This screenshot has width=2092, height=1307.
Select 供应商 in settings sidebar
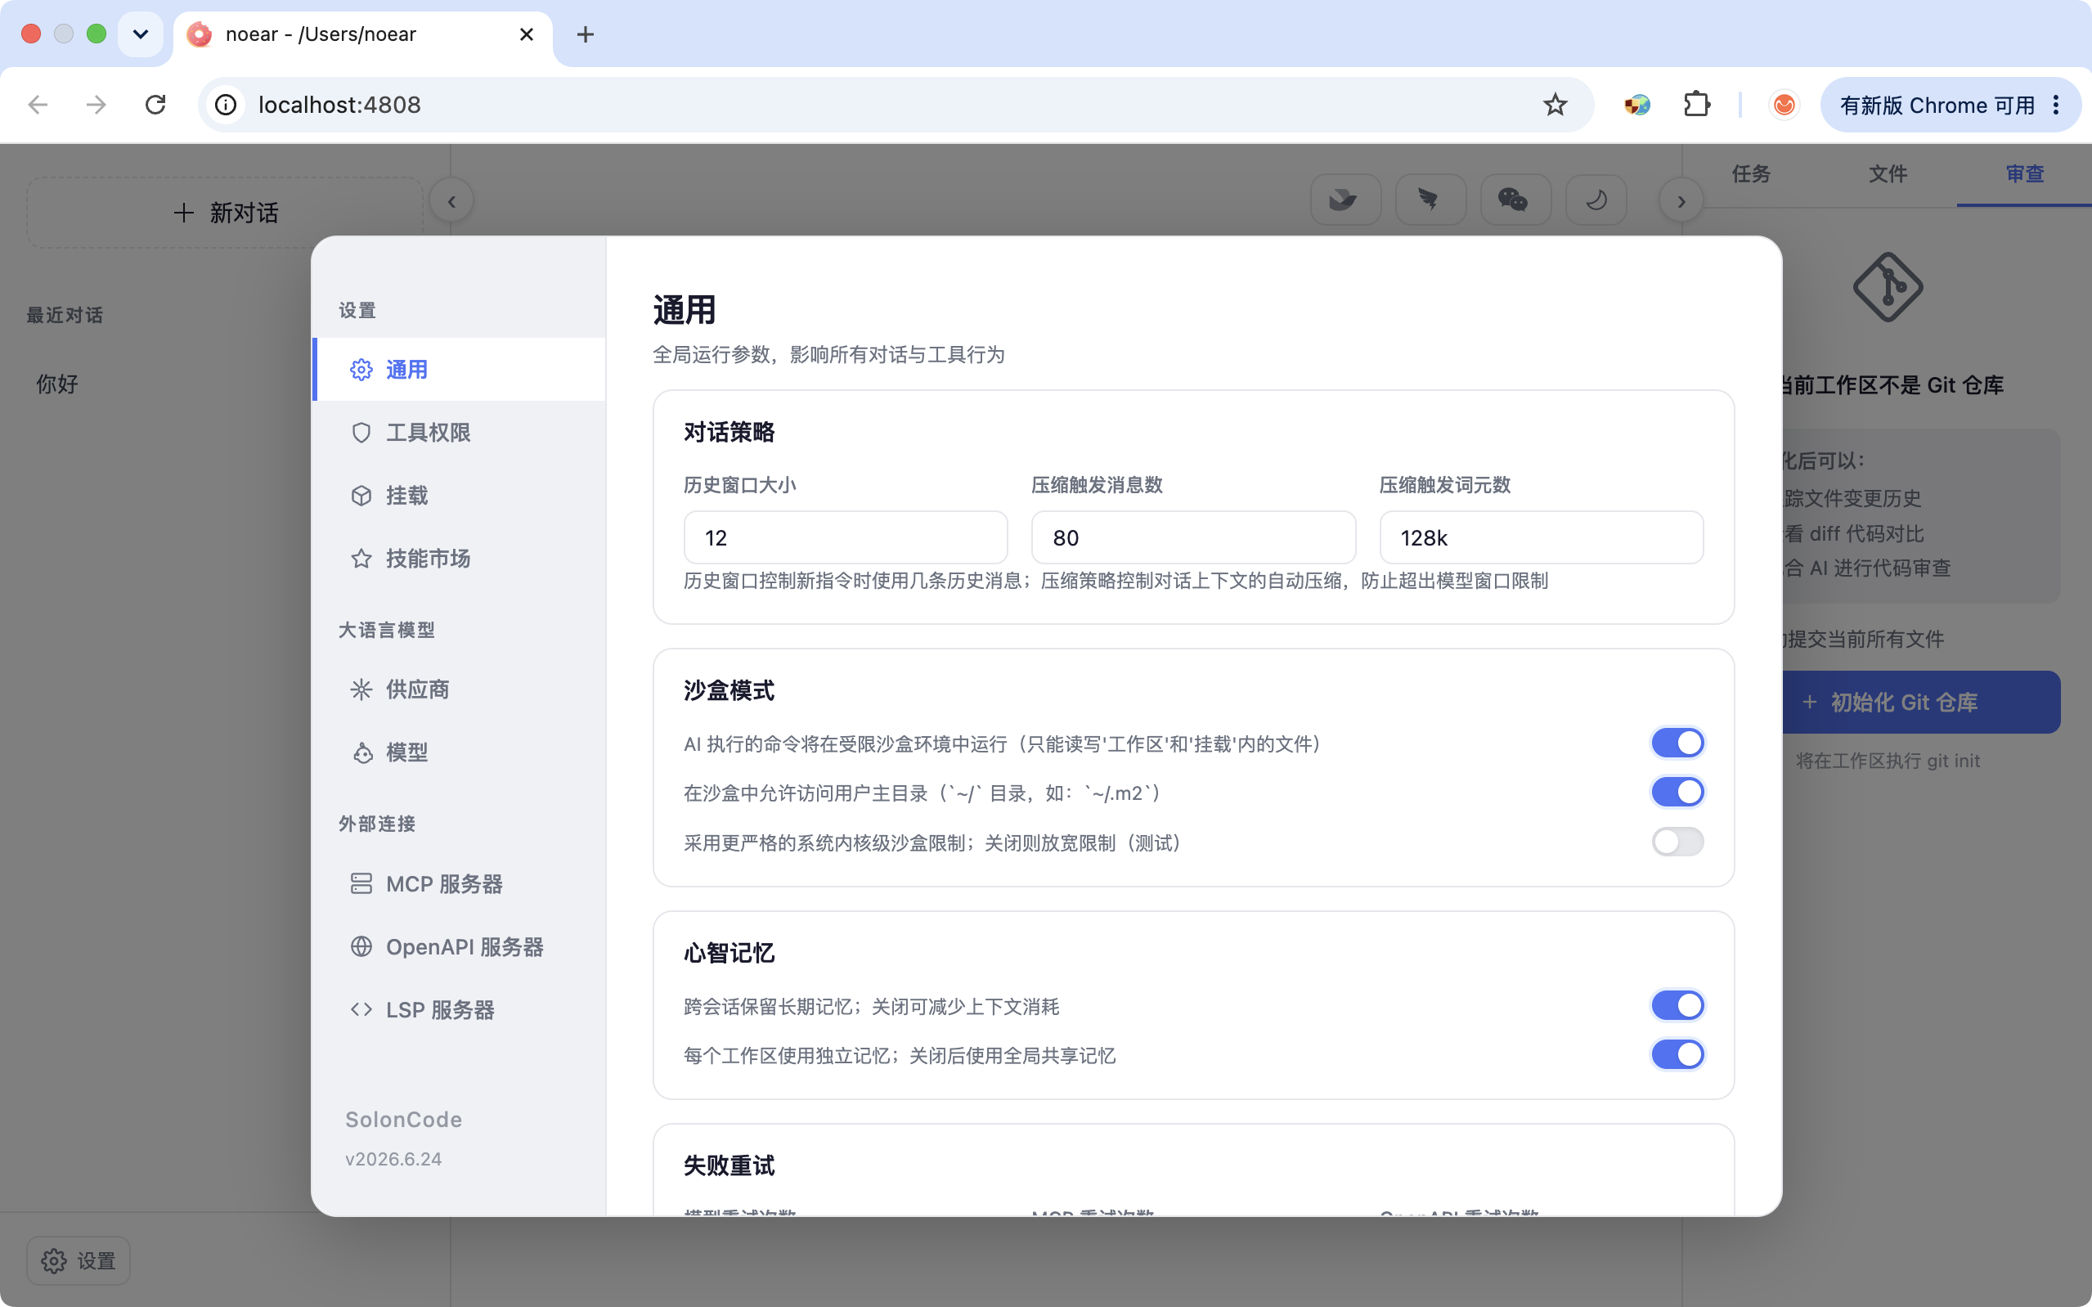point(459,689)
